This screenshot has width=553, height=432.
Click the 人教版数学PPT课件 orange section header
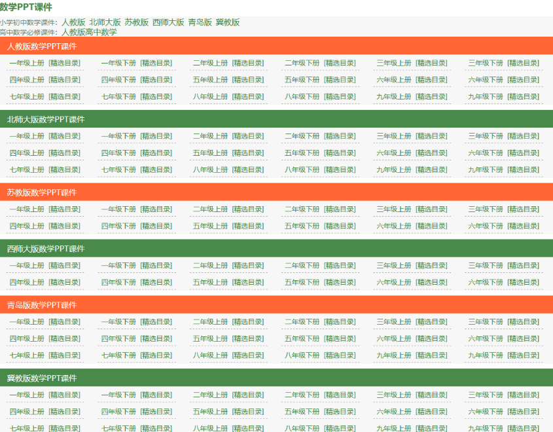[x=41, y=46]
